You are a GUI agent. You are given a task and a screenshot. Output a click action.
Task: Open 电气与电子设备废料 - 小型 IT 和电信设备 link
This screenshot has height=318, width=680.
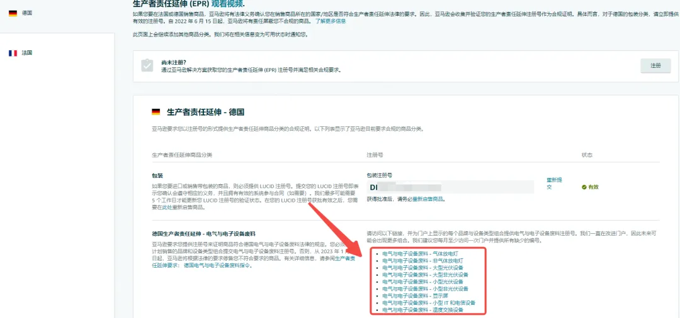pyautogui.click(x=429, y=303)
